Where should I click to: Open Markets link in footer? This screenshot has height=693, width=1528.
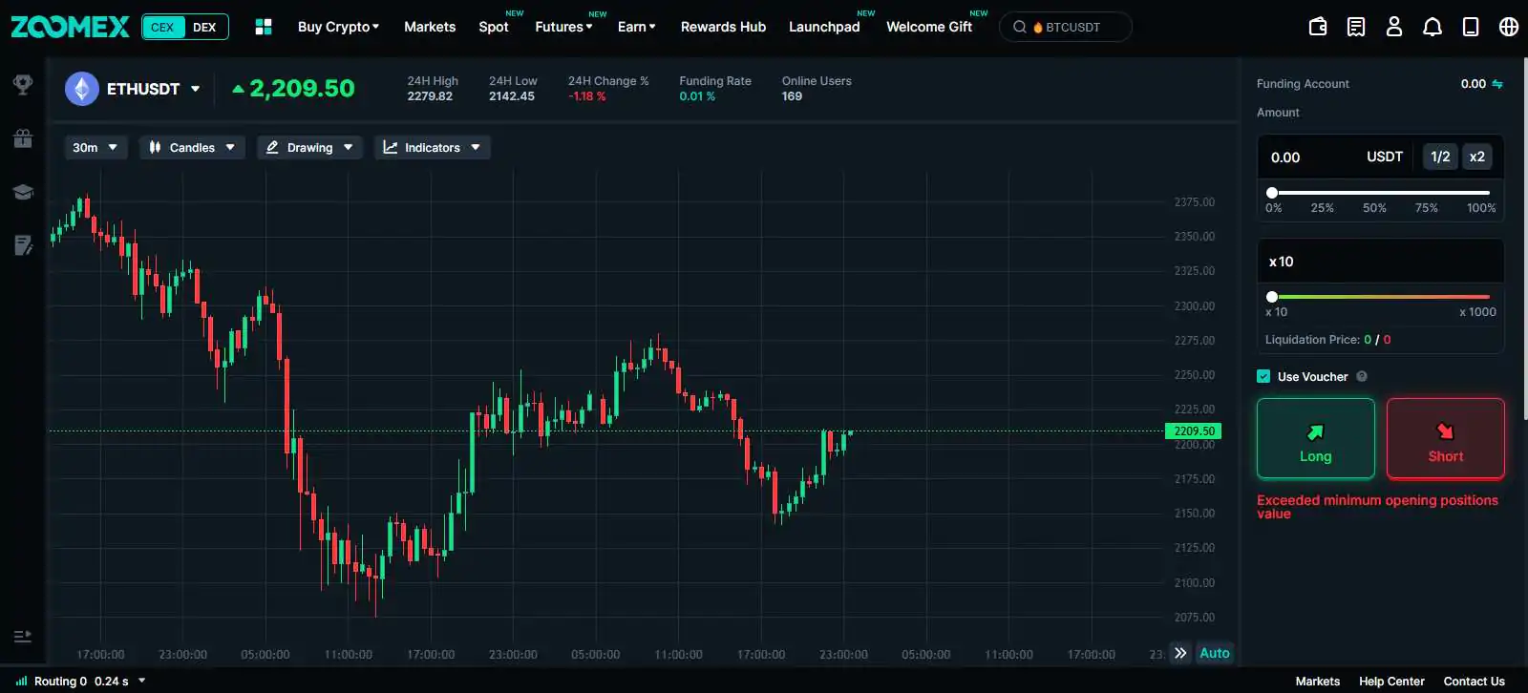click(1317, 682)
